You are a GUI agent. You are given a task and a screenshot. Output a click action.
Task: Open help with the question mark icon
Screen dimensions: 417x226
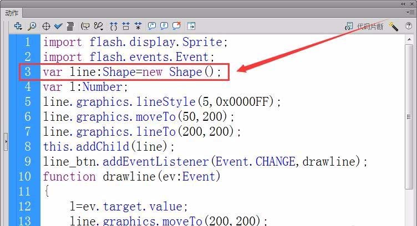tap(409, 26)
